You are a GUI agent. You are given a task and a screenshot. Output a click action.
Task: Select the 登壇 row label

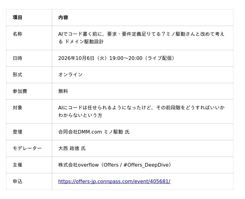(x=17, y=132)
